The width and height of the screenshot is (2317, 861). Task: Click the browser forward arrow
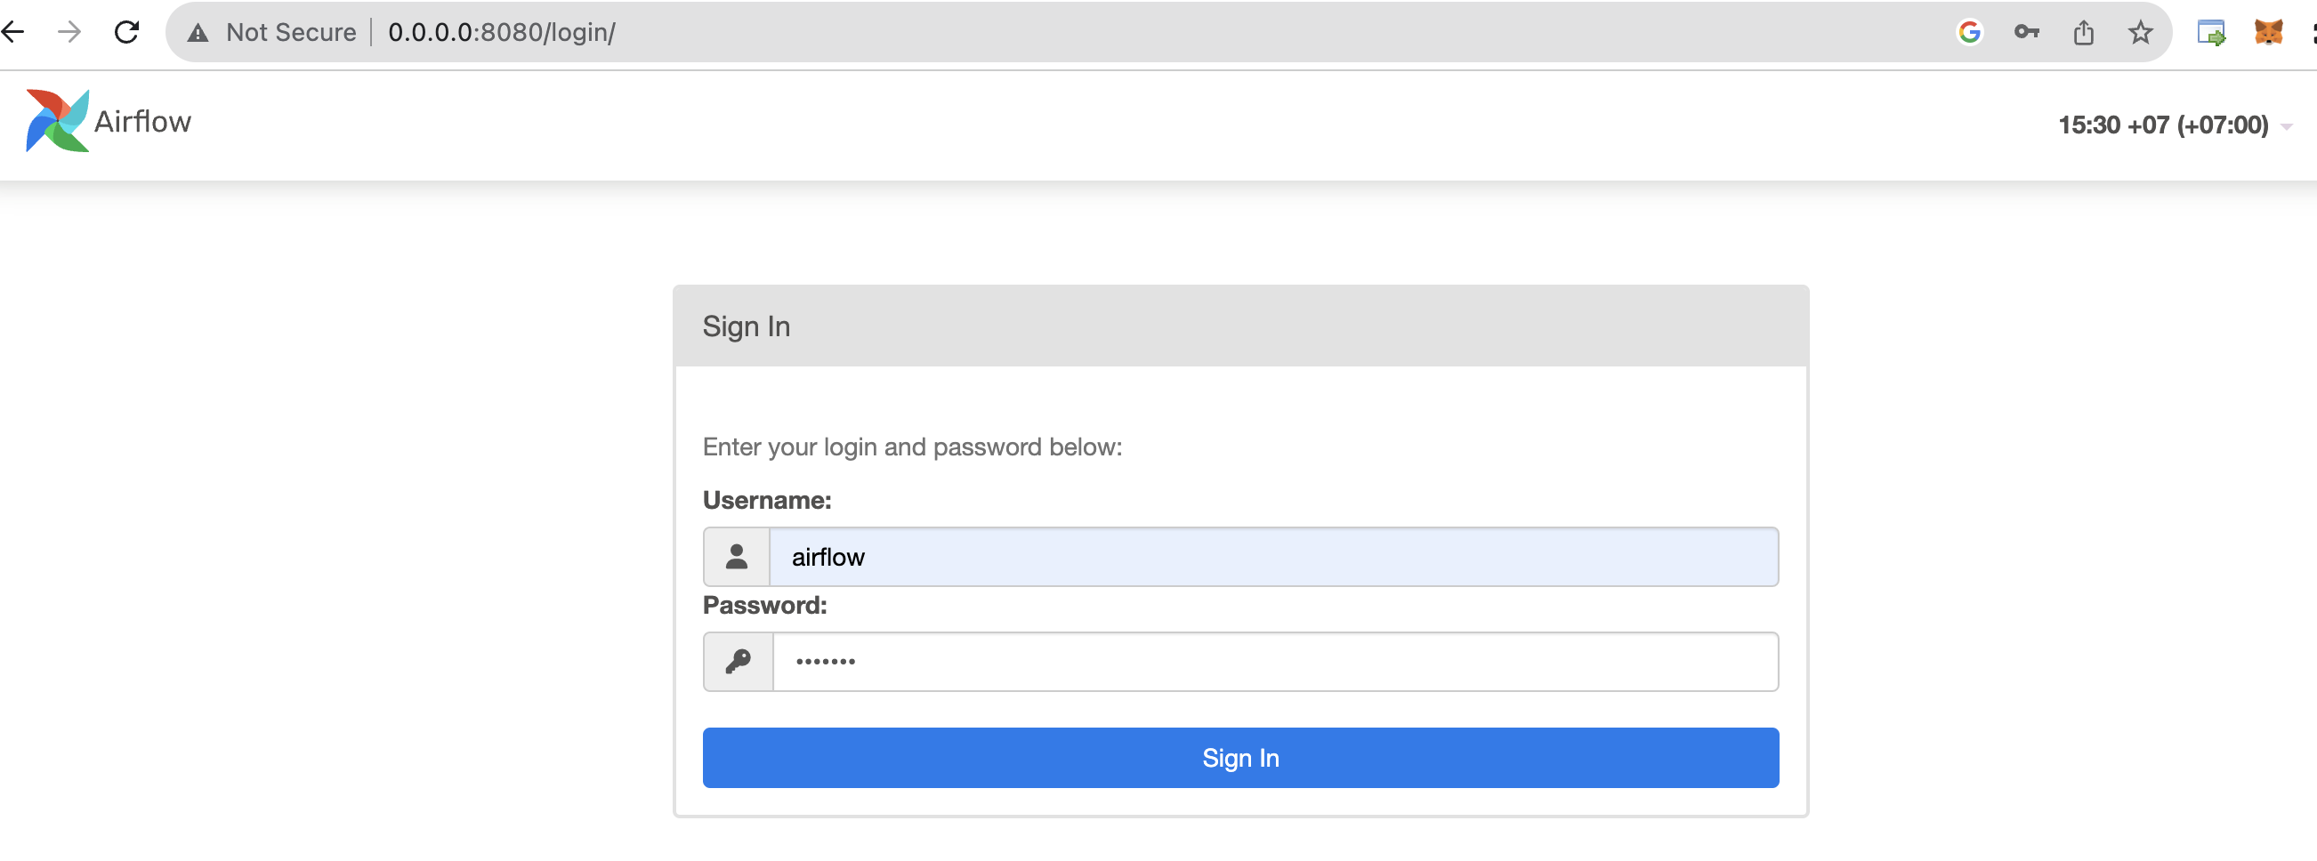[69, 32]
